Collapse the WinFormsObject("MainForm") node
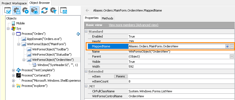Screen dimensions: 235x100 tap(19, 44)
